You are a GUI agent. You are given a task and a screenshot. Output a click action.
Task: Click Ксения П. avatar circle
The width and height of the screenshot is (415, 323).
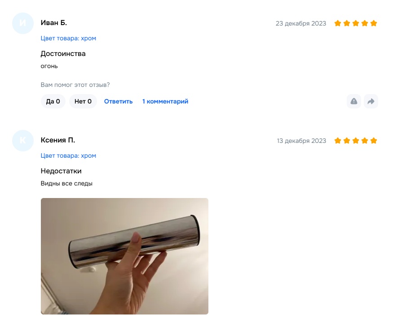23,141
